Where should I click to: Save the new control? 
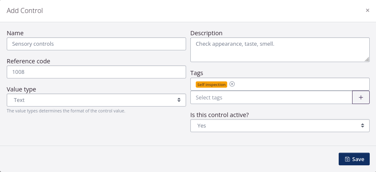[354, 159]
